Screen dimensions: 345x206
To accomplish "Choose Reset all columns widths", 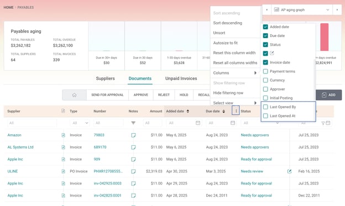I will [235, 63].
